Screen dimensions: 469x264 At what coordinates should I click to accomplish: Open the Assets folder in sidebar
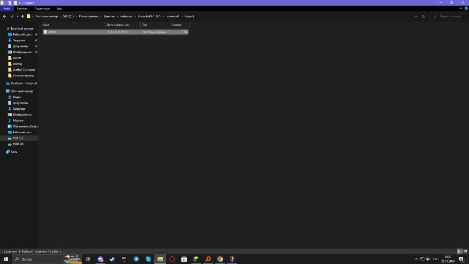pyautogui.click(x=17, y=58)
